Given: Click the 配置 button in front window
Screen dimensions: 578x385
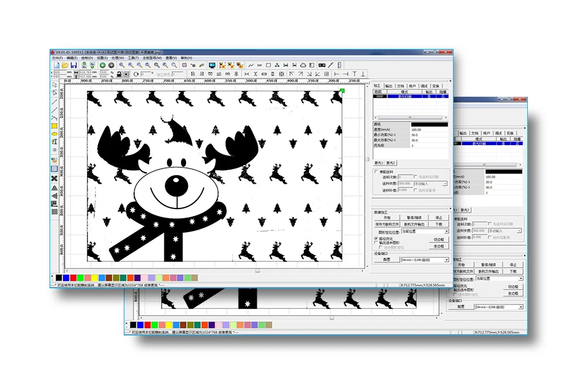Looking at the screenshot, I should (x=387, y=260).
